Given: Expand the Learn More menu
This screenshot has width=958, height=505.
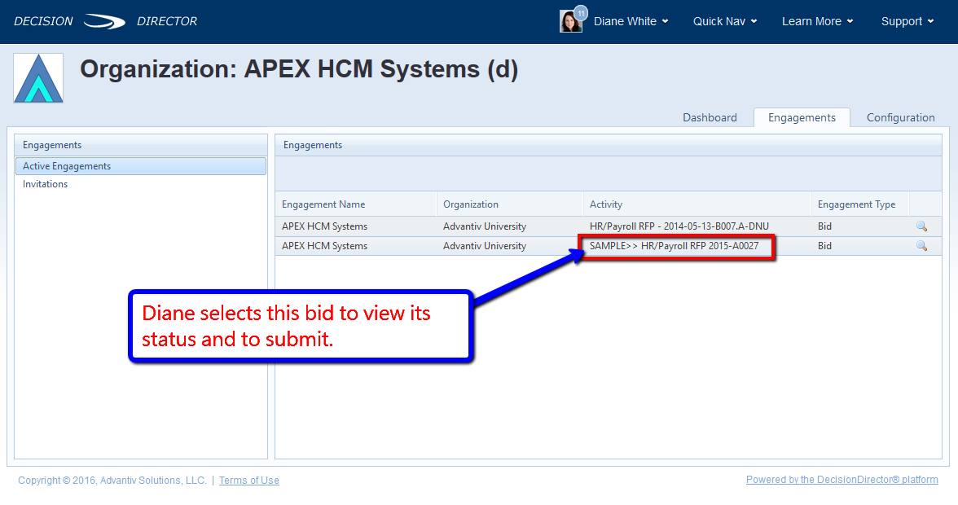Looking at the screenshot, I should (818, 21).
